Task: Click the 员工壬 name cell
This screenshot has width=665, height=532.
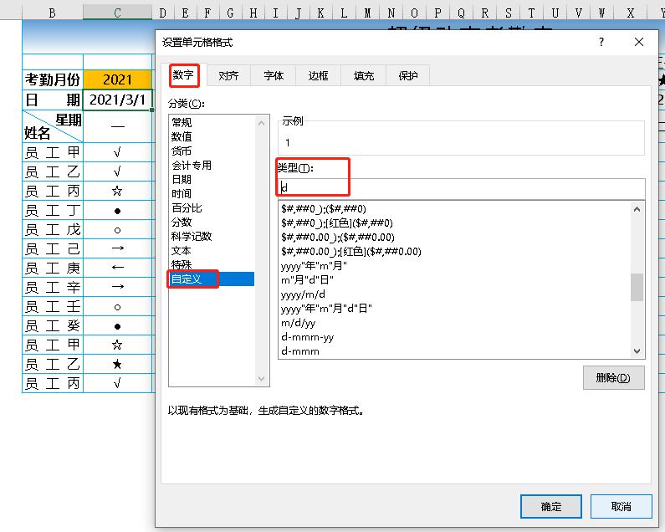Action: tap(53, 306)
